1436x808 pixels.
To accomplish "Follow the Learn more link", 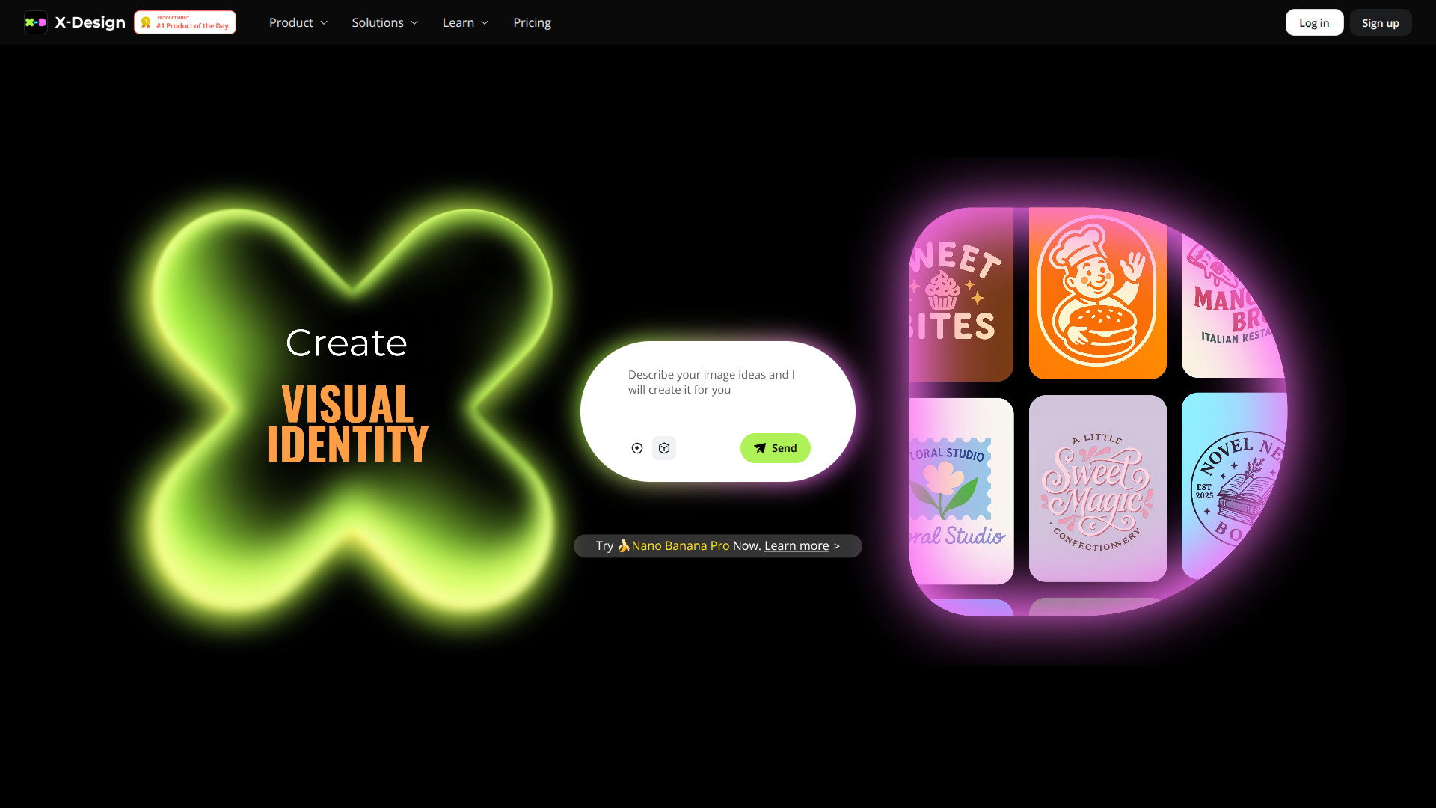I will pyautogui.click(x=796, y=546).
